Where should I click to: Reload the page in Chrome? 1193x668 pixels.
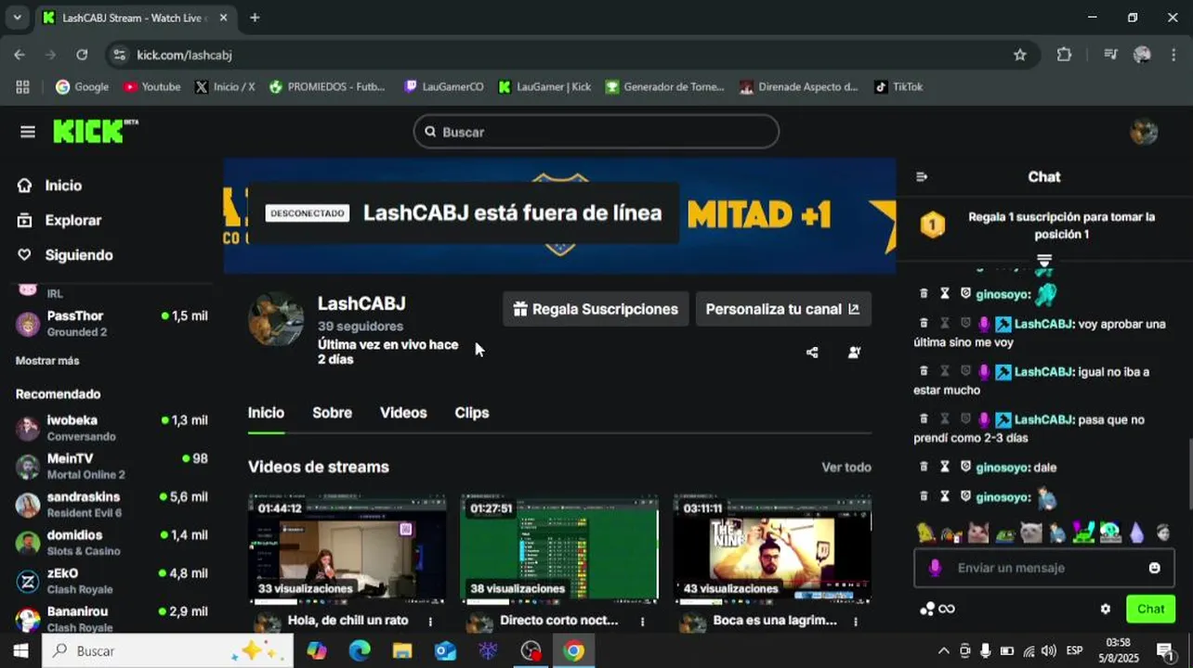82,55
